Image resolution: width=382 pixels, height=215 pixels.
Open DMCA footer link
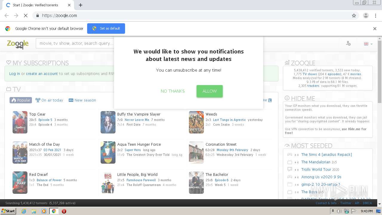tap(367, 203)
